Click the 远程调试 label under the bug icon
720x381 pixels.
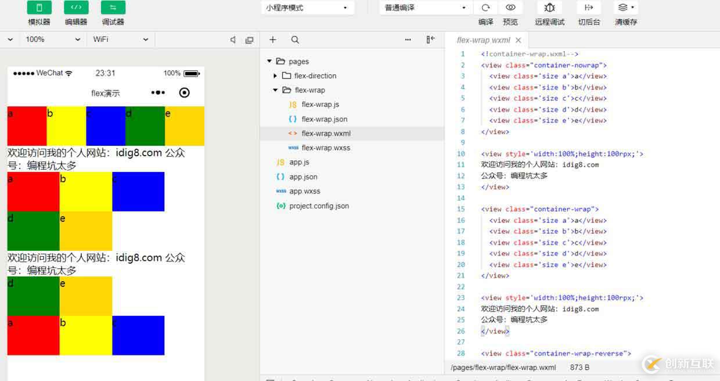pos(549,22)
